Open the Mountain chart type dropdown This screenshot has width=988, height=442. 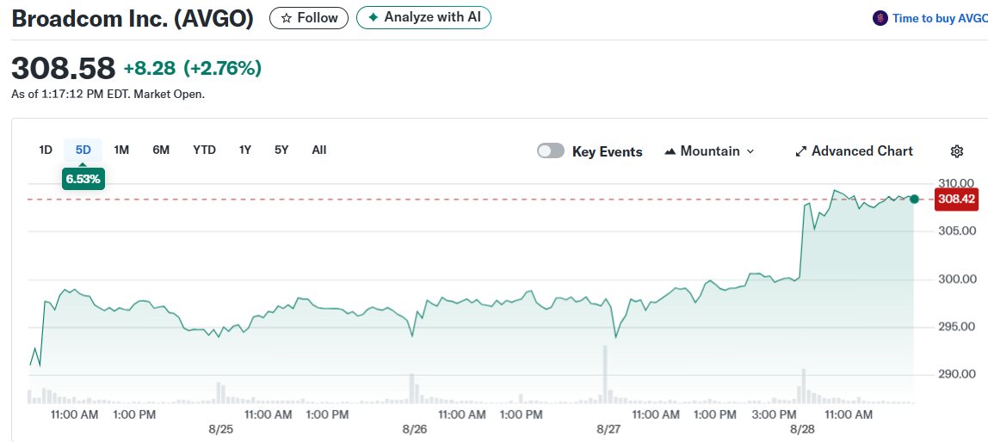click(x=709, y=151)
